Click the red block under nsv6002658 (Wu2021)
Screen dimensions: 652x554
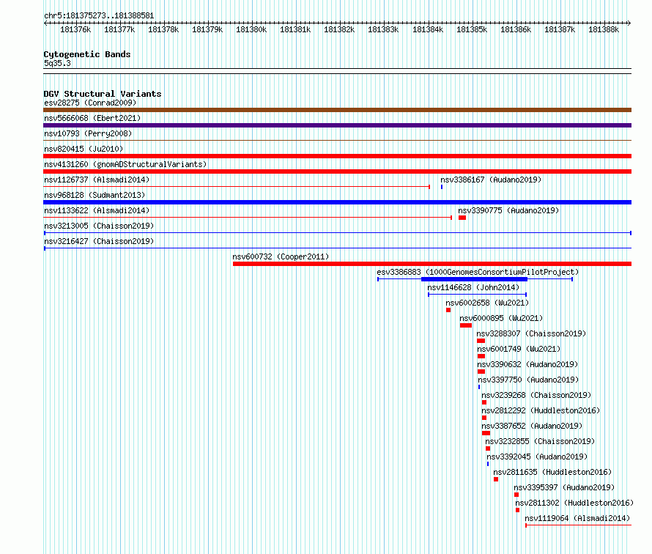(448, 310)
